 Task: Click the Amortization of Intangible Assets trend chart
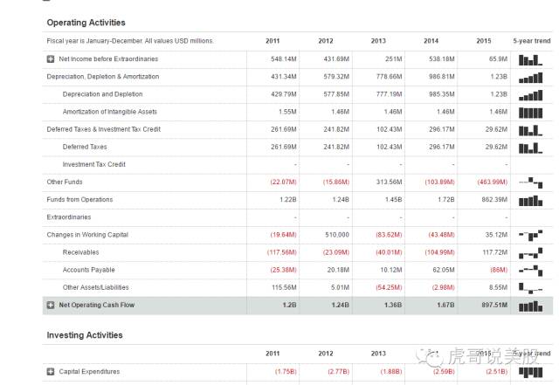(x=530, y=112)
